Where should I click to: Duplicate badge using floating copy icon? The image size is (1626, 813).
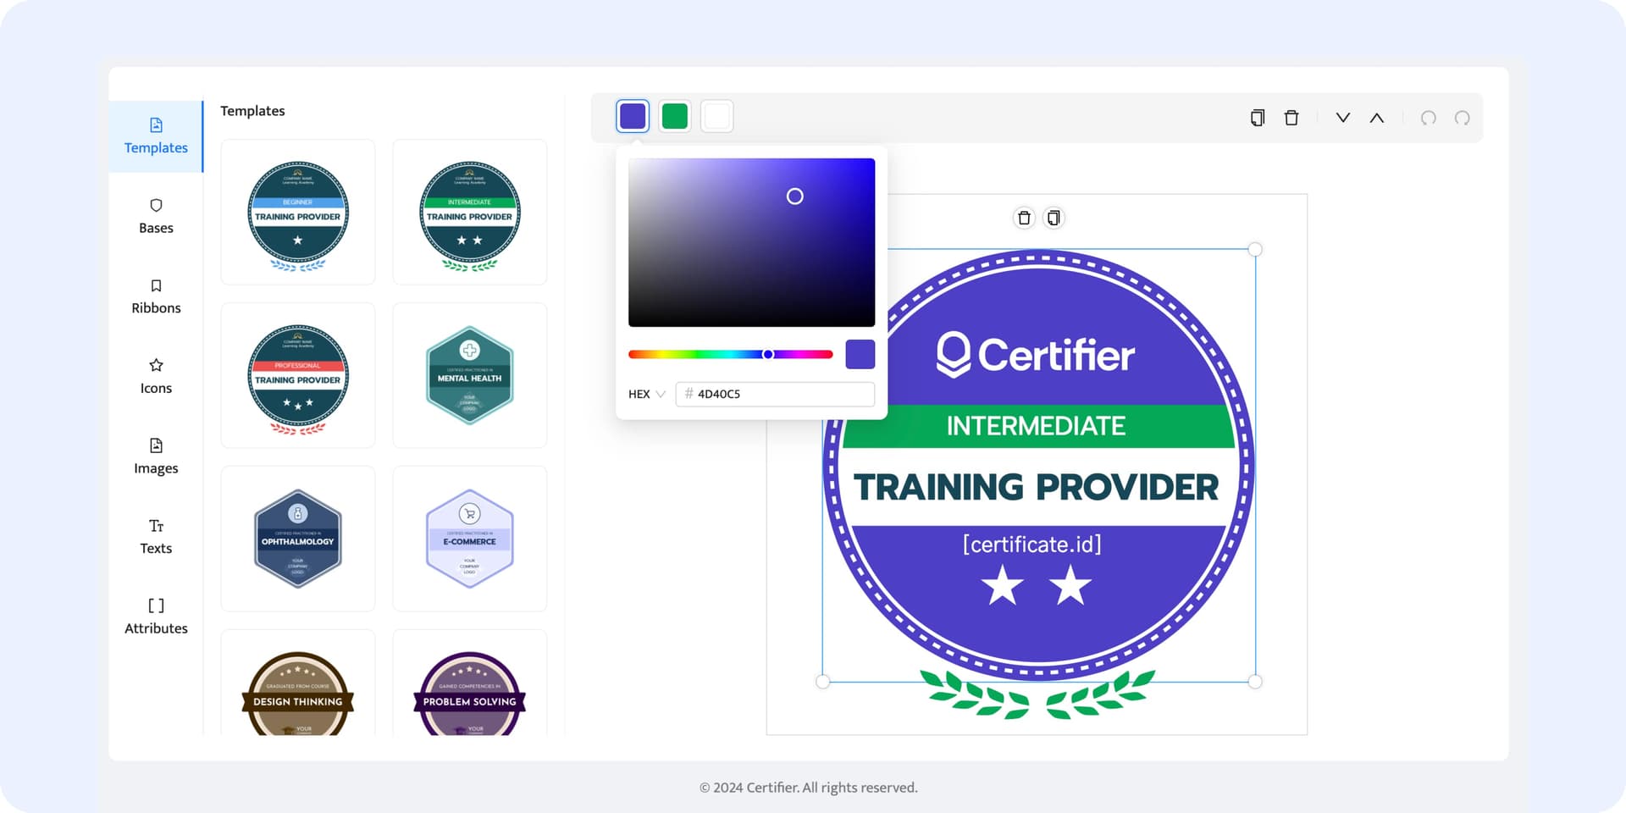(1054, 218)
